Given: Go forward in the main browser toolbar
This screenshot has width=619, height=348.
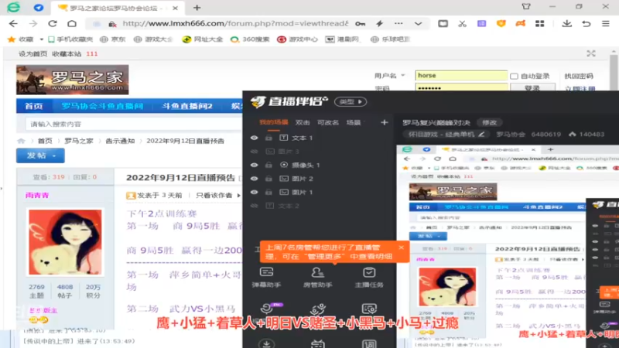Looking at the screenshot, I should (33, 24).
